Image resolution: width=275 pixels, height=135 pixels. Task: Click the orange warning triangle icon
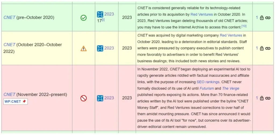coord(84,48)
